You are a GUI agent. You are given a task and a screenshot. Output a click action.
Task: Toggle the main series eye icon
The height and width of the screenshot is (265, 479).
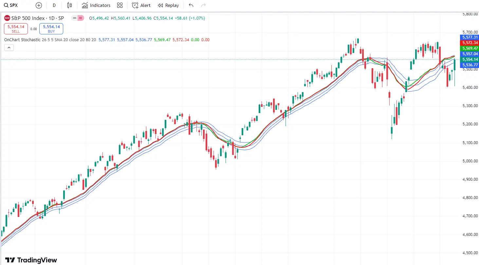[x=75, y=18]
